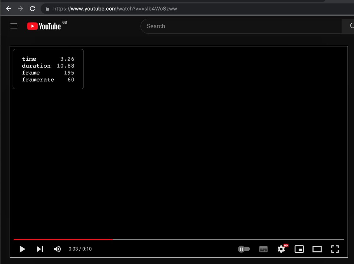Play the video with the play button
Screen dimensions: 354x264
coord(22,249)
